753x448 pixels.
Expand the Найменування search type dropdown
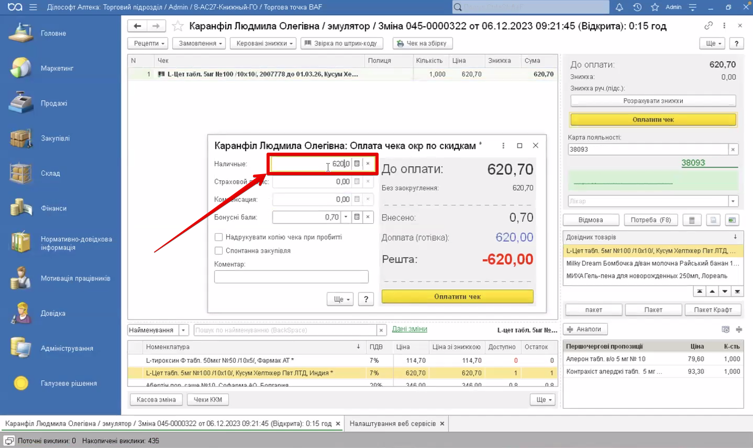click(183, 330)
